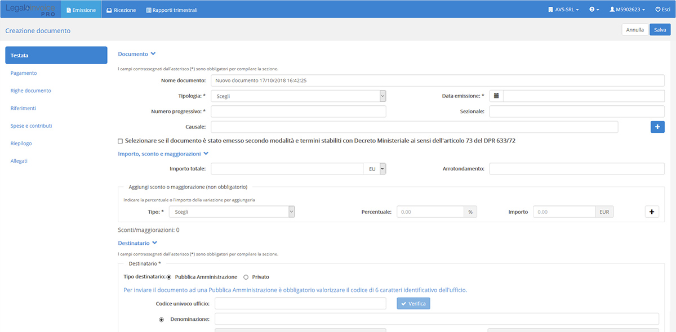Open the help question mark menu
Viewport: 676px width, 332px height.
[x=594, y=10]
